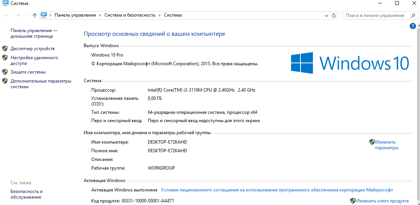Image resolution: width=420 pixels, height=205 pixels.
Task: Click the Windows 10 logo
Action: pos(350,63)
